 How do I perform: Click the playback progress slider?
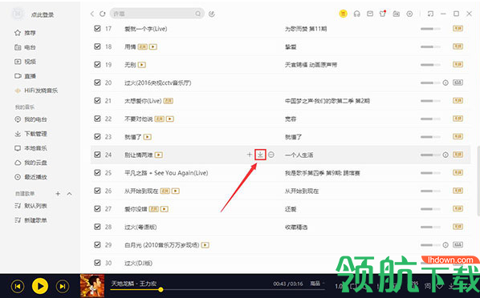(217, 289)
